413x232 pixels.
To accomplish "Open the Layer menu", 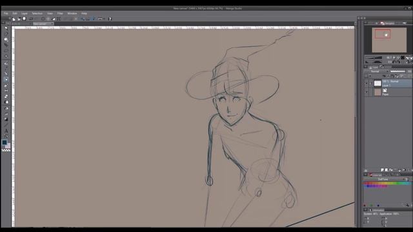I will 25,14.
